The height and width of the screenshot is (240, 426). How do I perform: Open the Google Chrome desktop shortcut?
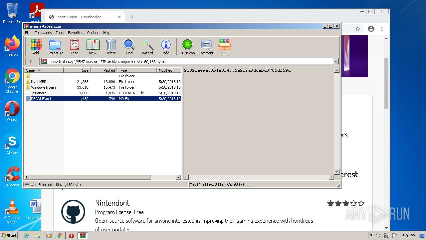pos(12,81)
